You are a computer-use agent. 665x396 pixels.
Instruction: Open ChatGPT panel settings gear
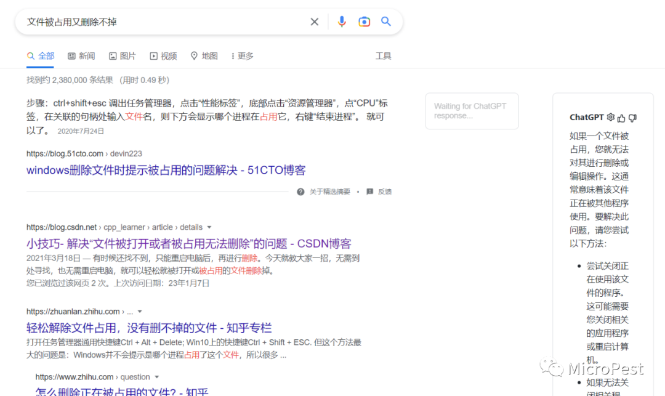click(610, 118)
